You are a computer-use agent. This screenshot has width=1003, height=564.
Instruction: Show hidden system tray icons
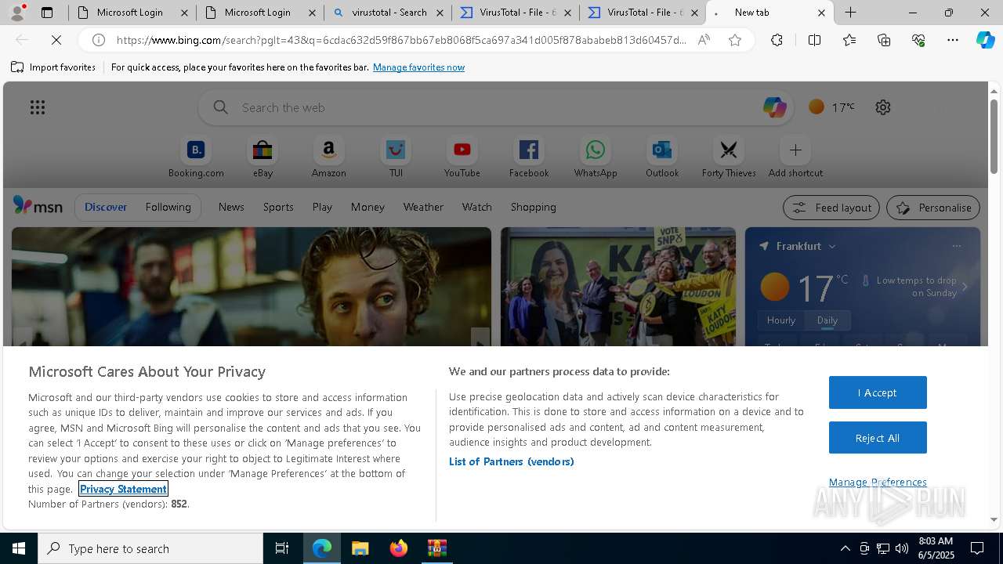click(x=845, y=548)
